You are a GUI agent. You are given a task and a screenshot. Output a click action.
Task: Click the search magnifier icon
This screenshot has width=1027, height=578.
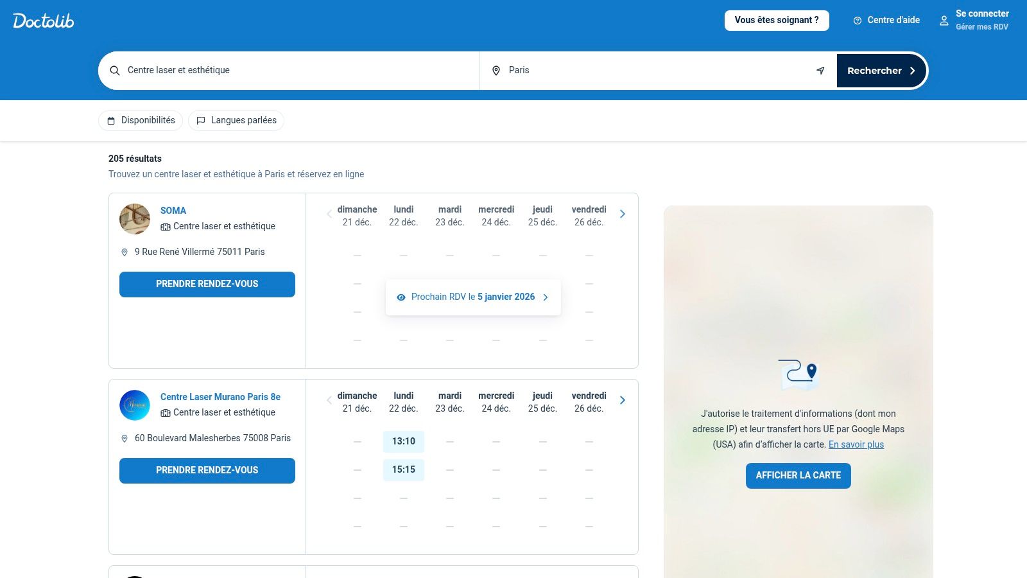click(115, 71)
